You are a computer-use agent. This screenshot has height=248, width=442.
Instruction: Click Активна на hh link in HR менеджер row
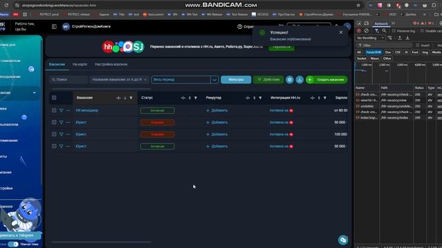pos(281,110)
